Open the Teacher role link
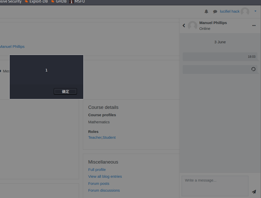Screen dimensions: 261x198 click(95, 137)
